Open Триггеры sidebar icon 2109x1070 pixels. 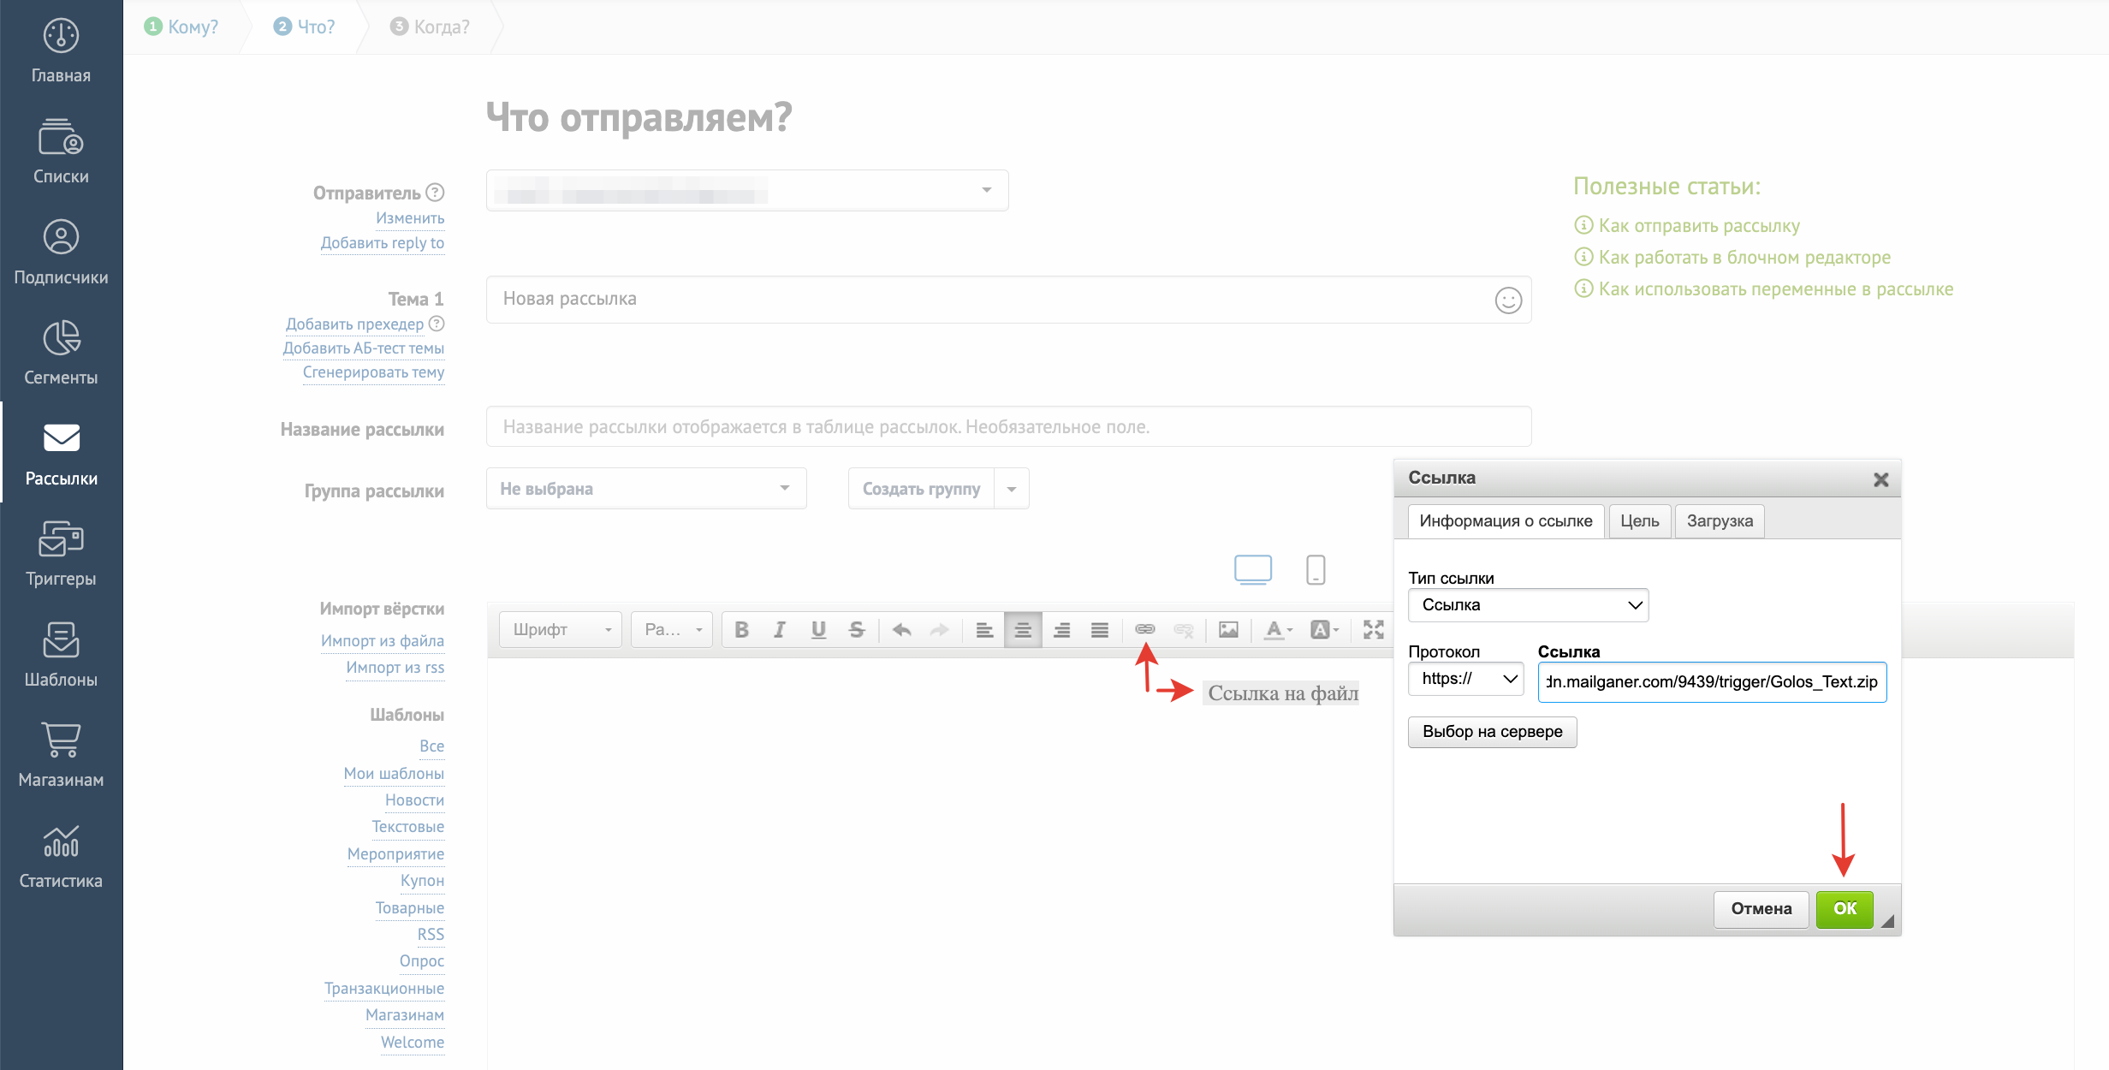point(61,539)
